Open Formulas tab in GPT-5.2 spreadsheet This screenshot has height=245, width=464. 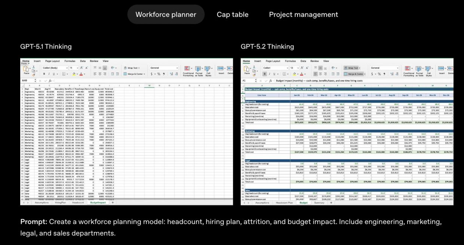click(x=290, y=61)
